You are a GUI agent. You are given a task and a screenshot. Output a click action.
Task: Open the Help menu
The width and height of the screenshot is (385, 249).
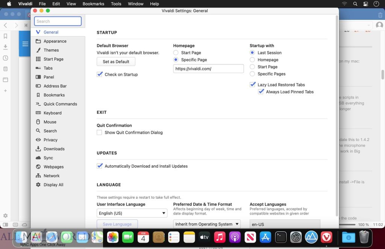pos(155,4)
